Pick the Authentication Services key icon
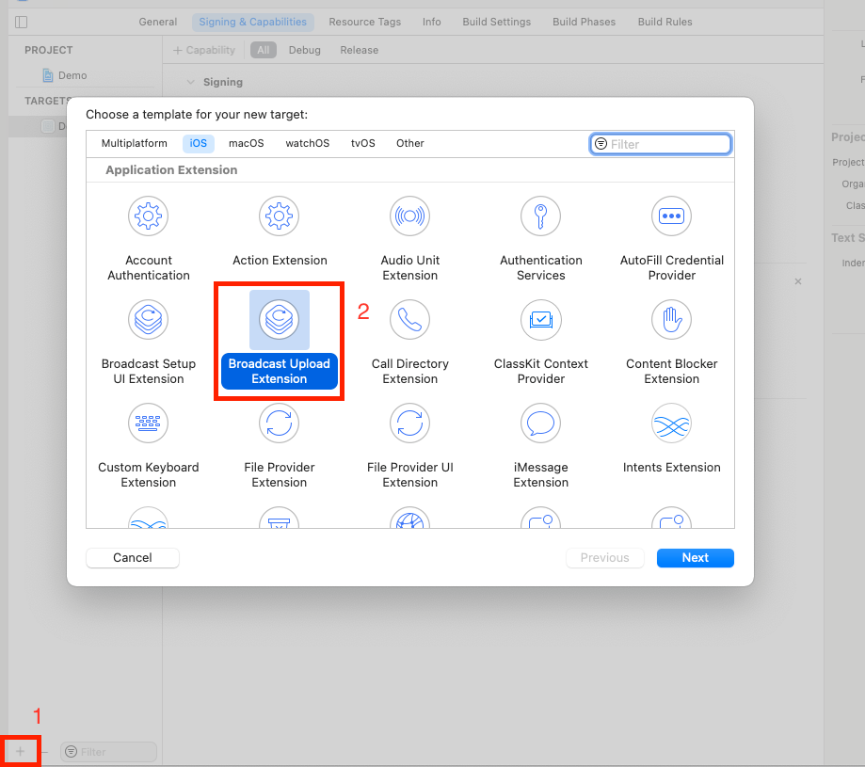 pyautogui.click(x=540, y=216)
